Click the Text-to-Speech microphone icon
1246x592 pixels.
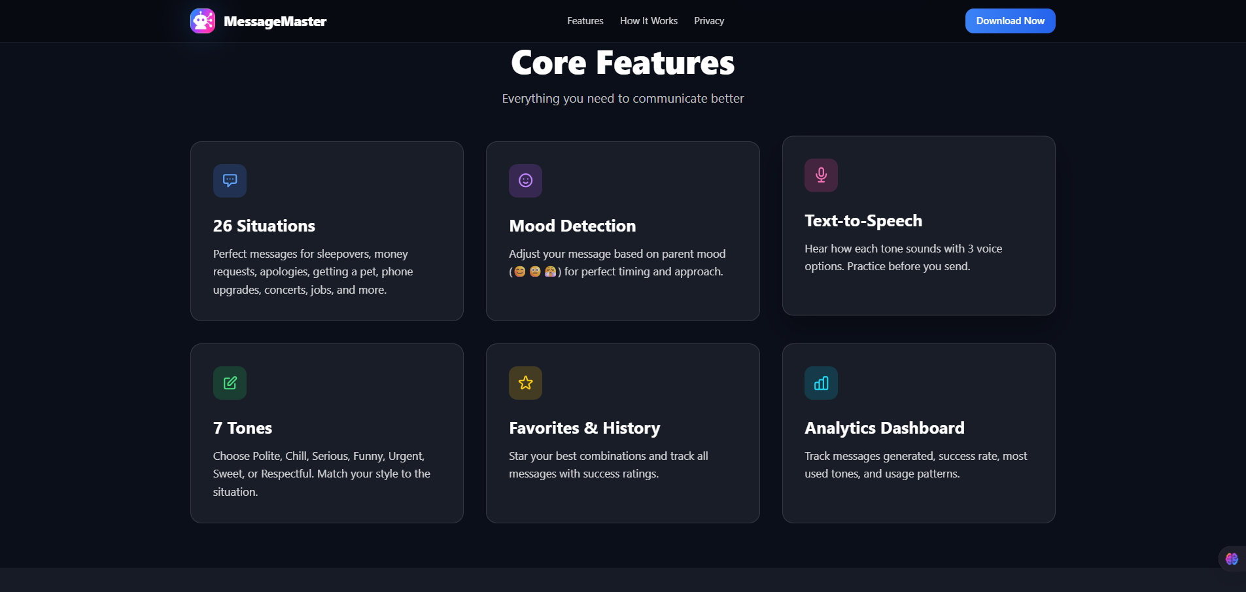pyautogui.click(x=821, y=175)
